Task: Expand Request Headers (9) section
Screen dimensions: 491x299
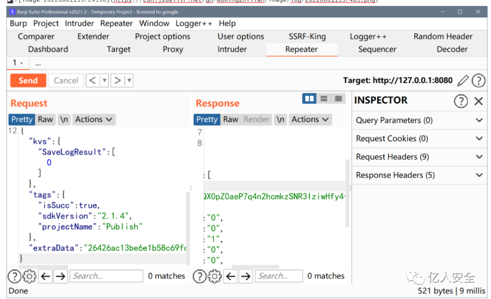Action: [419, 157]
